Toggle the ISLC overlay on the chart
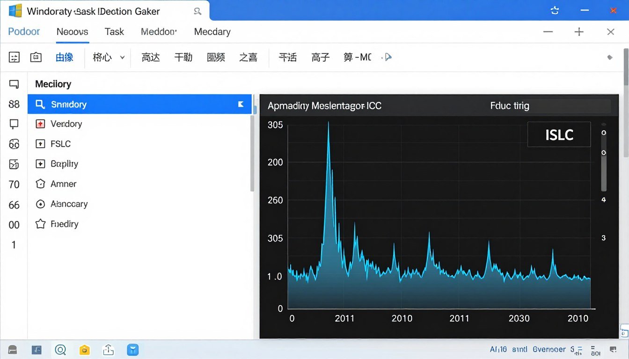The image size is (629, 359). pyautogui.click(x=559, y=134)
